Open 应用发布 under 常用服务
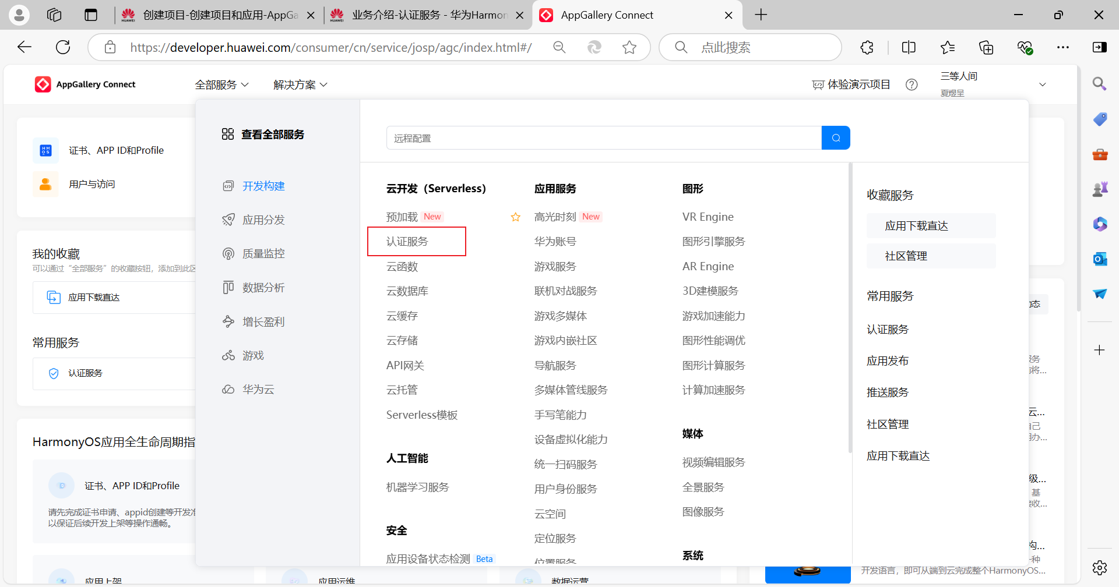Image resolution: width=1119 pixels, height=587 pixels. pyautogui.click(x=888, y=361)
